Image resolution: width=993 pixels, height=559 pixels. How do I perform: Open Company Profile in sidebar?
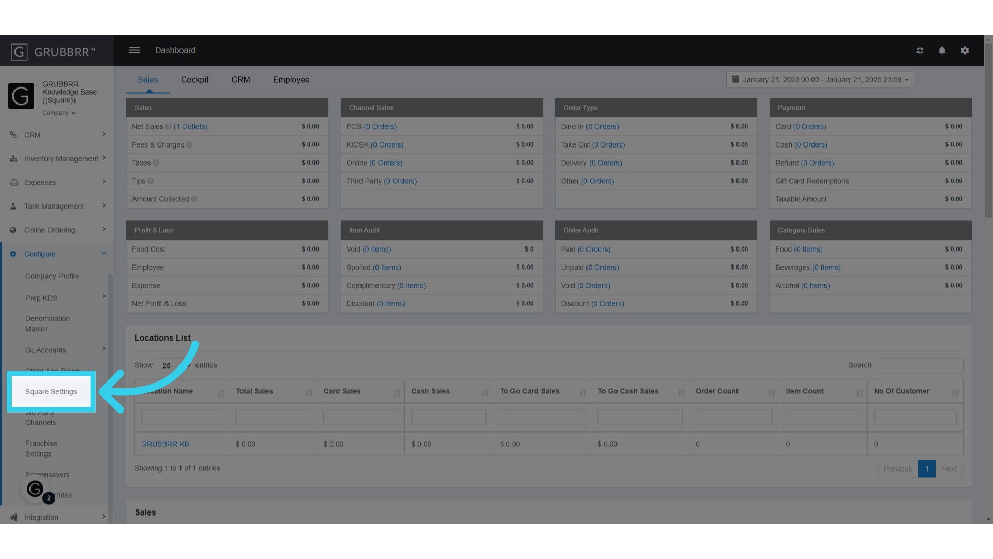(52, 276)
